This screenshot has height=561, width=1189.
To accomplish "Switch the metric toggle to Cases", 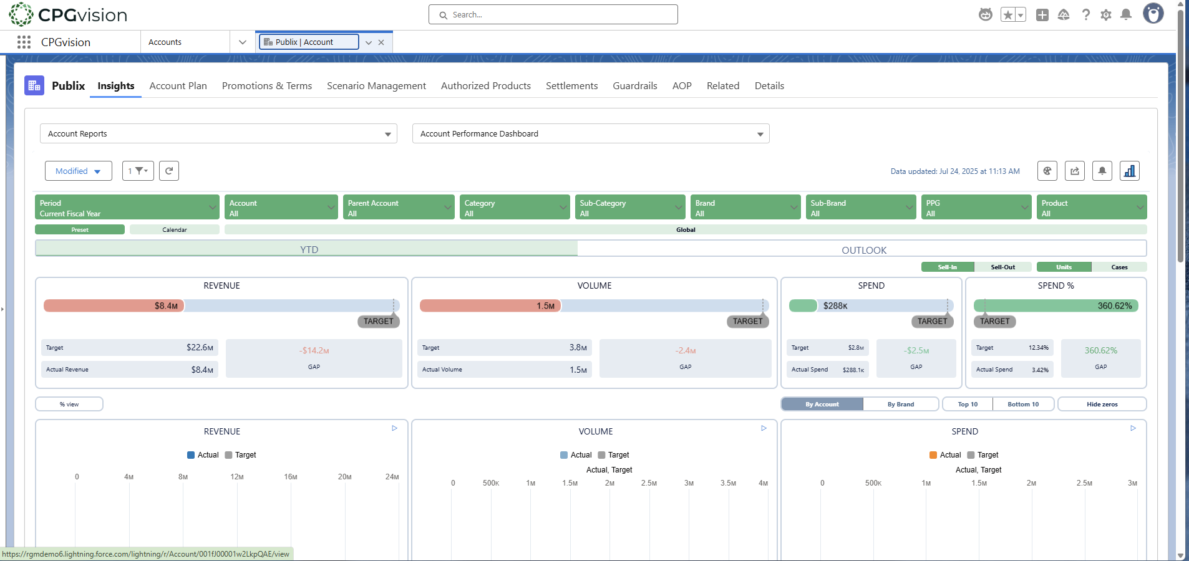I will pos(1120,267).
